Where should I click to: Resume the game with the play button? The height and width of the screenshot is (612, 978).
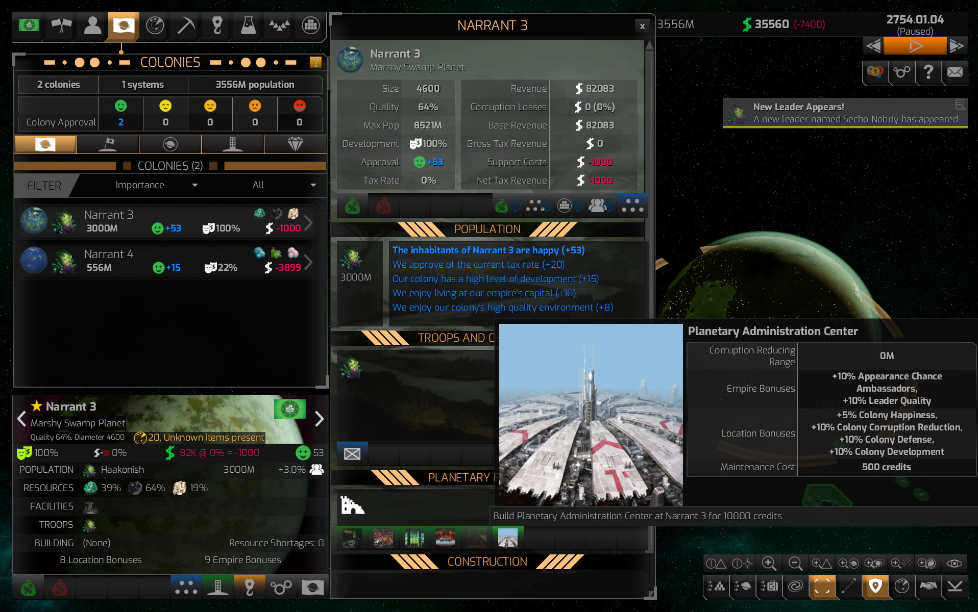915,46
